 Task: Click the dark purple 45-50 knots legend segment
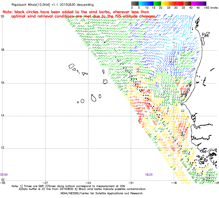202,3
